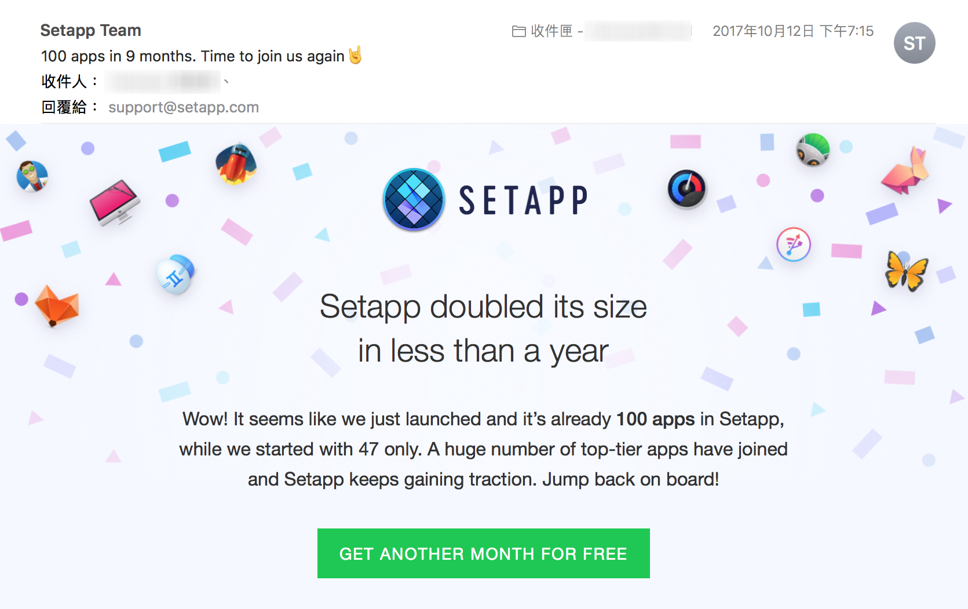Click the orange origami fox icon
This screenshot has height=609, width=968.
point(56,305)
